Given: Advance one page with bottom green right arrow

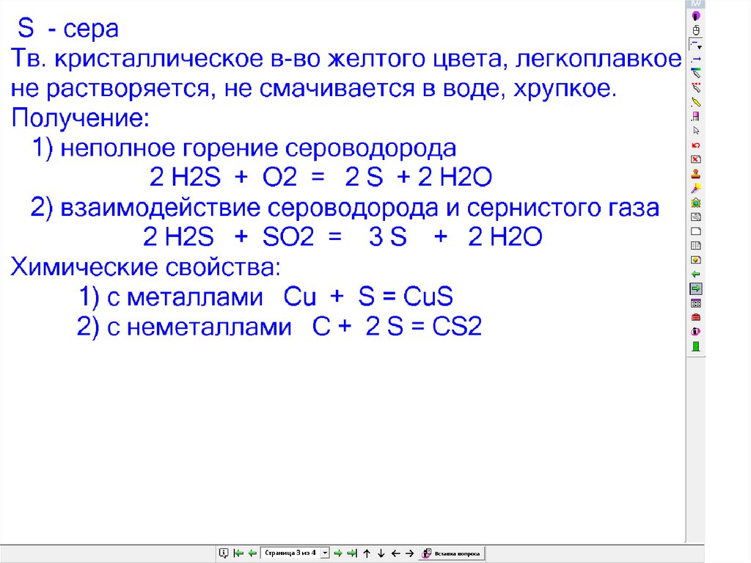Looking at the screenshot, I should click(338, 553).
